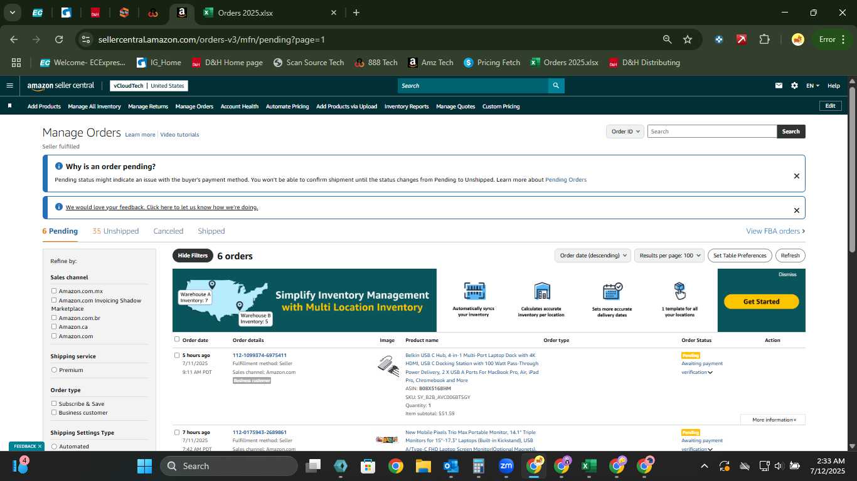Open File Explorer from the taskbar
The height and width of the screenshot is (481, 857).
[x=423, y=466]
